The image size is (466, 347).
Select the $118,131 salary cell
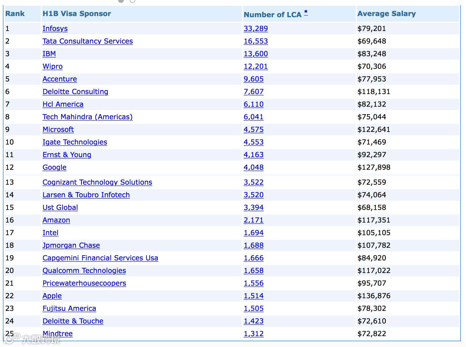point(374,92)
